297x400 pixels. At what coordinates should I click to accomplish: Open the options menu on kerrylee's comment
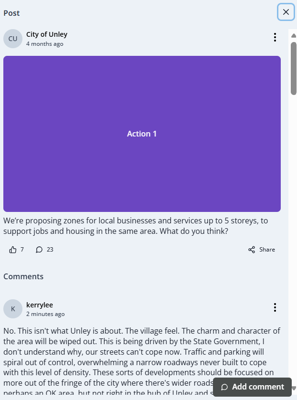point(275,307)
